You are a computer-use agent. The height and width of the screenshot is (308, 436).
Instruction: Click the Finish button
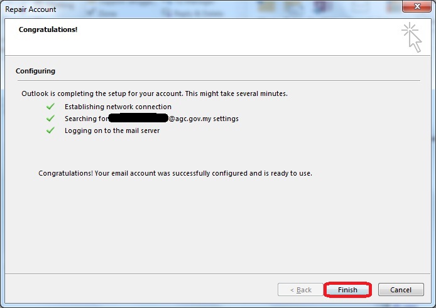[x=347, y=290]
